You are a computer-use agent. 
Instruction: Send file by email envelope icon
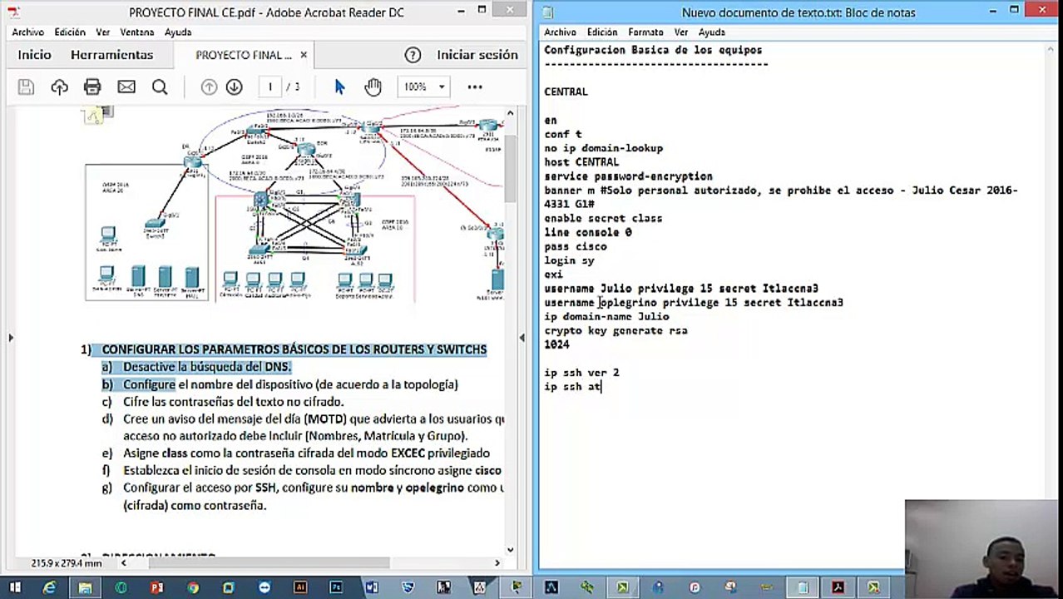[126, 87]
